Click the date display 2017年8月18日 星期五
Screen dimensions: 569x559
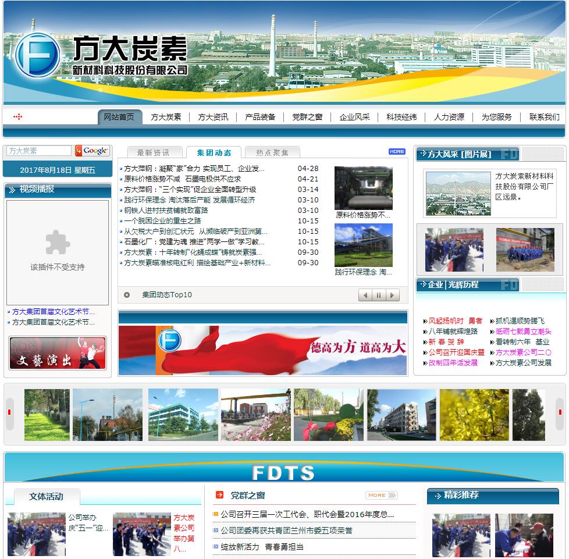58,170
